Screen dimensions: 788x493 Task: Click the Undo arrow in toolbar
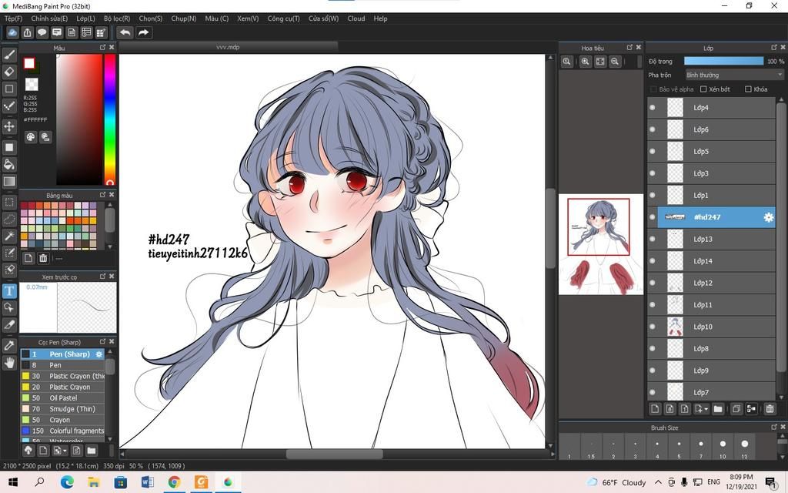point(125,32)
